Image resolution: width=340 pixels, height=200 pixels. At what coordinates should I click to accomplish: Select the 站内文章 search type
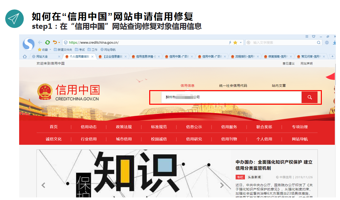tap(279, 86)
